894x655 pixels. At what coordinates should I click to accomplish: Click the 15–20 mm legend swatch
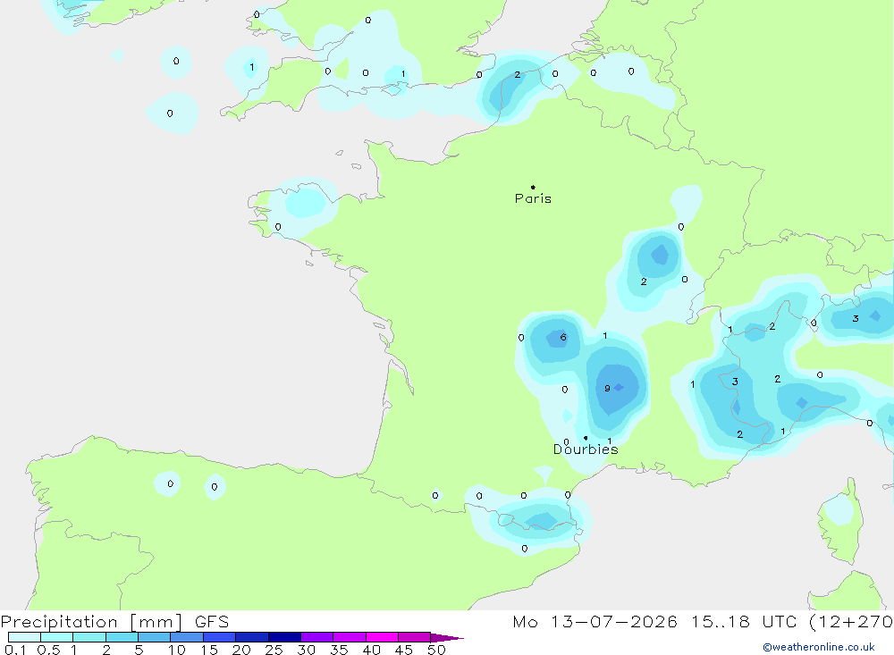tap(220, 637)
